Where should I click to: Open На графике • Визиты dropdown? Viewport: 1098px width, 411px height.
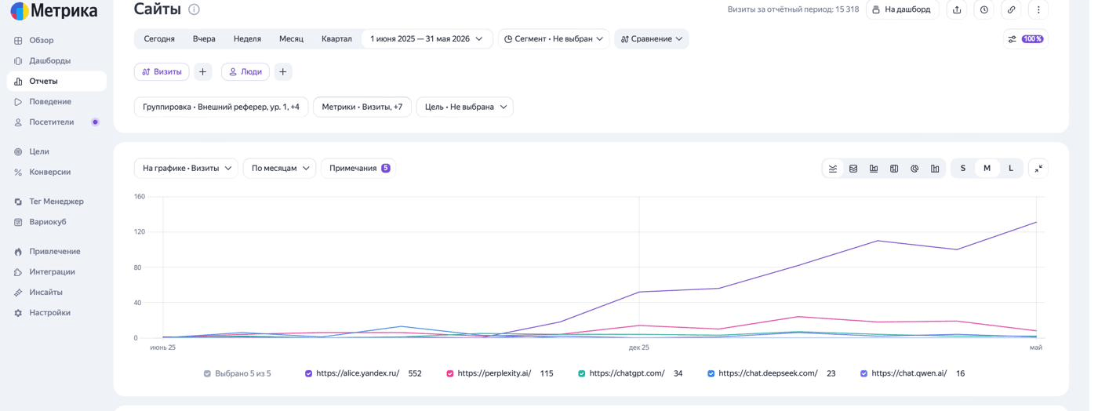click(x=187, y=169)
